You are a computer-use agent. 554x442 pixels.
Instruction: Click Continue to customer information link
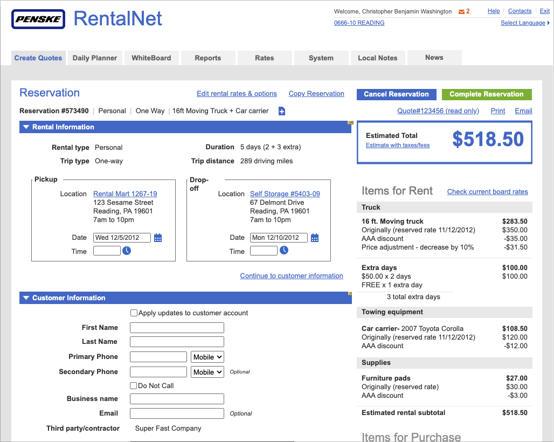[x=292, y=275]
